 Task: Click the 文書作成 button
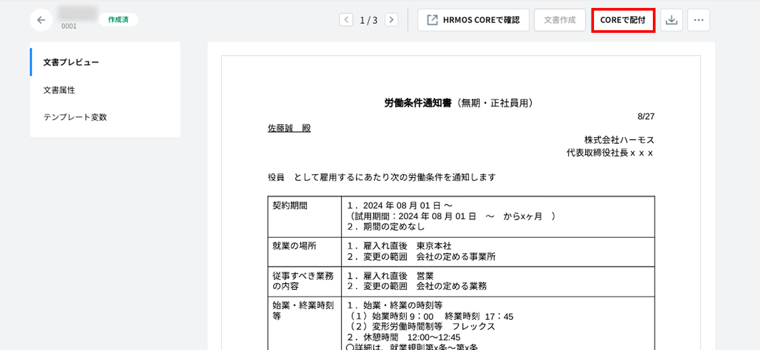click(x=560, y=20)
